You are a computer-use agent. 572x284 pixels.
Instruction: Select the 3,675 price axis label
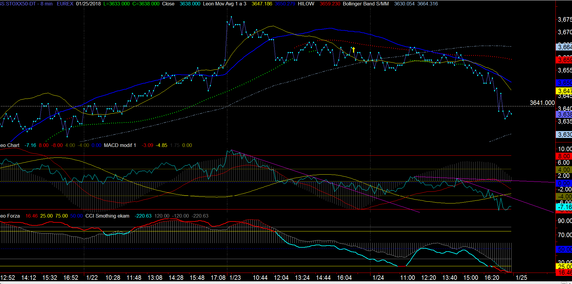click(565, 20)
